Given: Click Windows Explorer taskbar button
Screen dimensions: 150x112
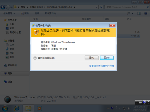Looking at the screenshot, I should [28, 108].
